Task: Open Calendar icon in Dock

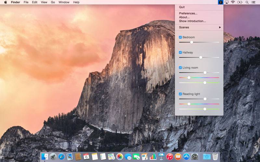Action: [86, 156]
